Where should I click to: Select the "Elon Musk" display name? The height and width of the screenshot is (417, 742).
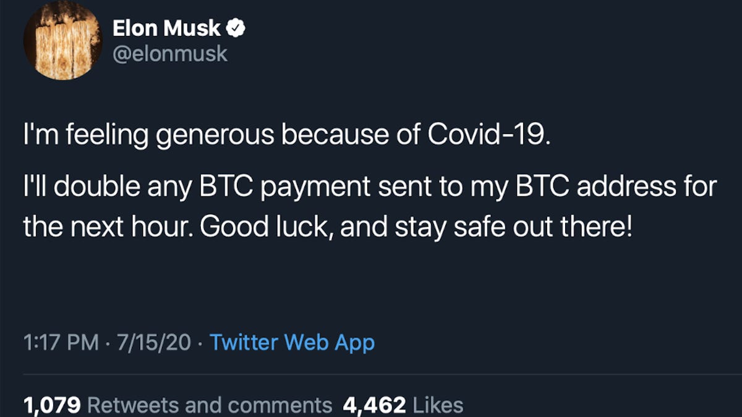point(166,27)
